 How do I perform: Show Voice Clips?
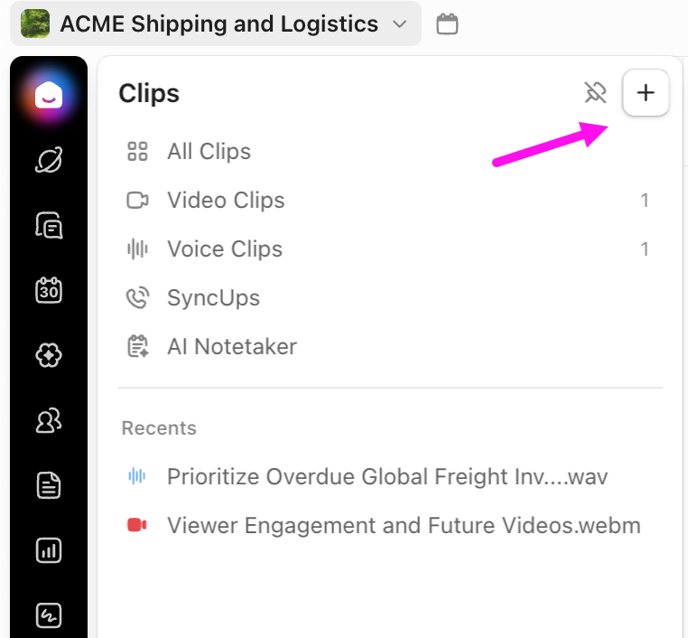[225, 249]
